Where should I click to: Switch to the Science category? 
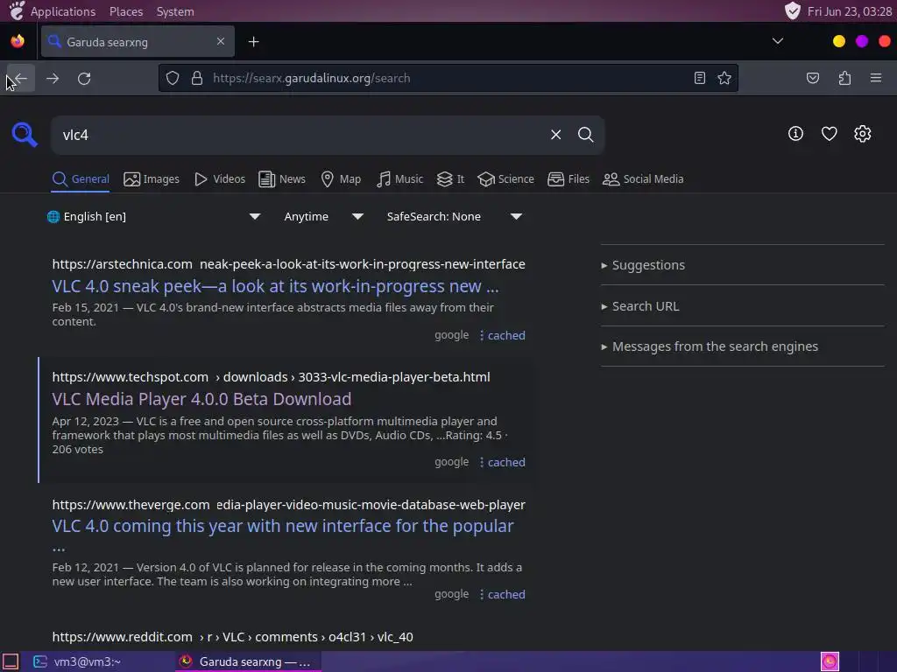505,178
